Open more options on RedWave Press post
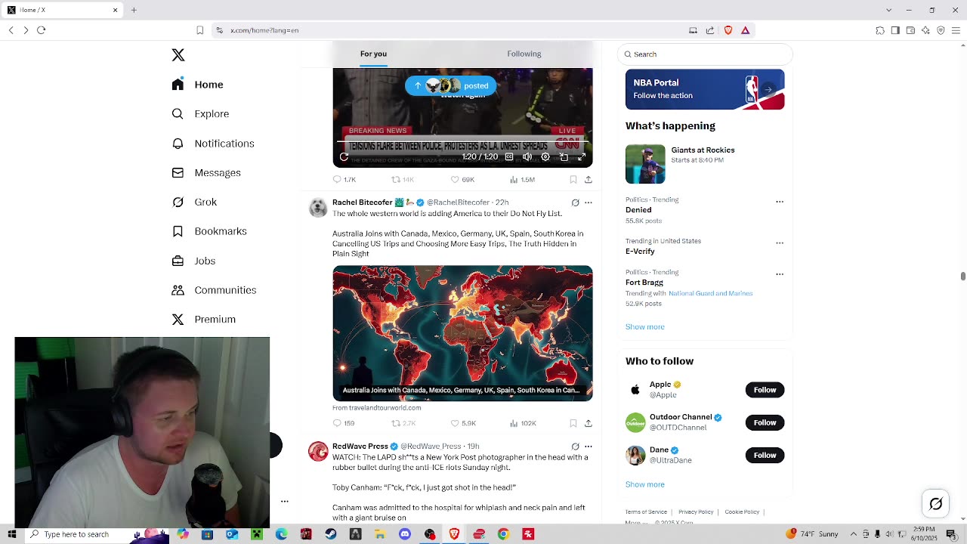Screen dimensions: 967x544 (589, 447)
